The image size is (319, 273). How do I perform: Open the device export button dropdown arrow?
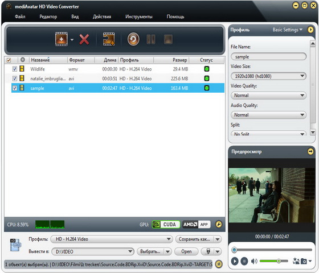coord(218,251)
